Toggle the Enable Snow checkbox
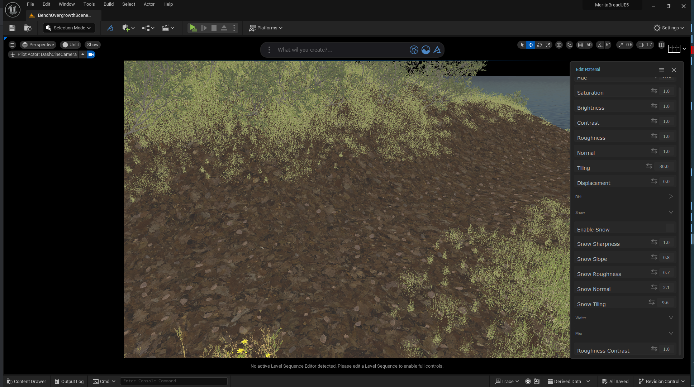The image size is (694, 387). pyautogui.click(x=670, y=228)
